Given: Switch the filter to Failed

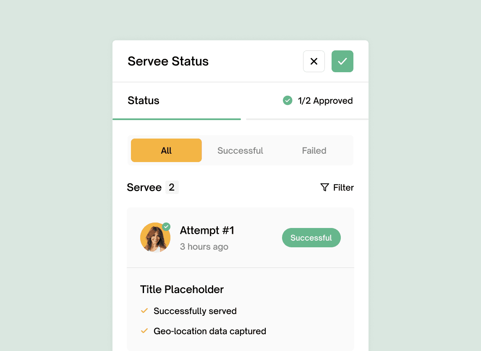Looking at the screenshot, I should tap(314, 150).
